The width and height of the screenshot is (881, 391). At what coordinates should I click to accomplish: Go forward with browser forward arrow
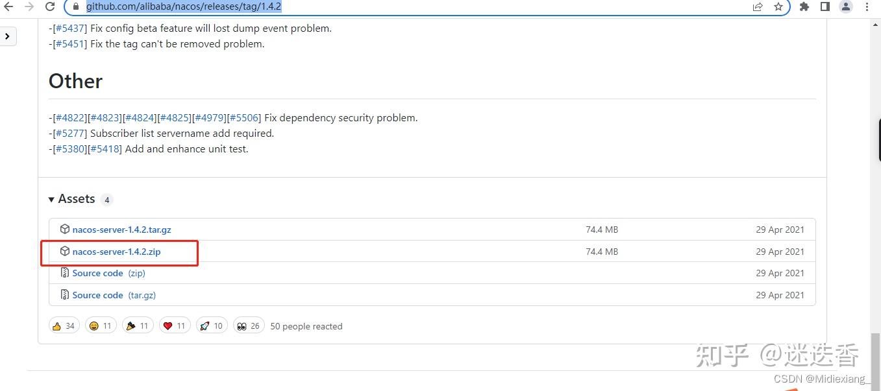(29, 6)
